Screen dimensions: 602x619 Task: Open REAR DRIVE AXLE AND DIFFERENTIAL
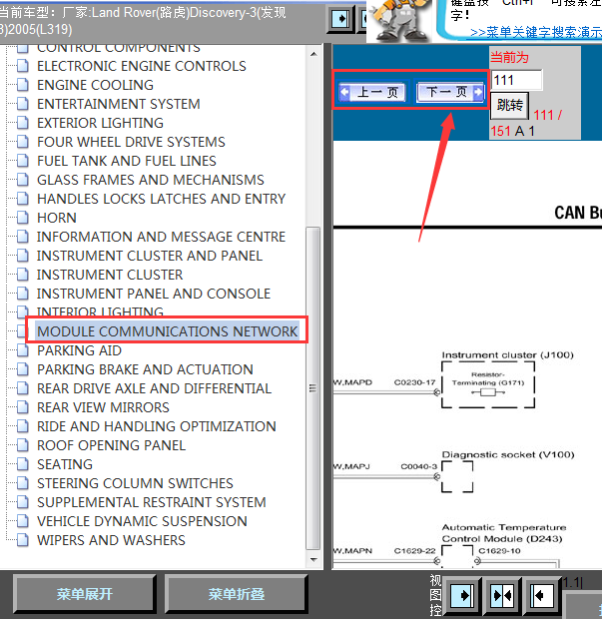(x=154, y=388)
